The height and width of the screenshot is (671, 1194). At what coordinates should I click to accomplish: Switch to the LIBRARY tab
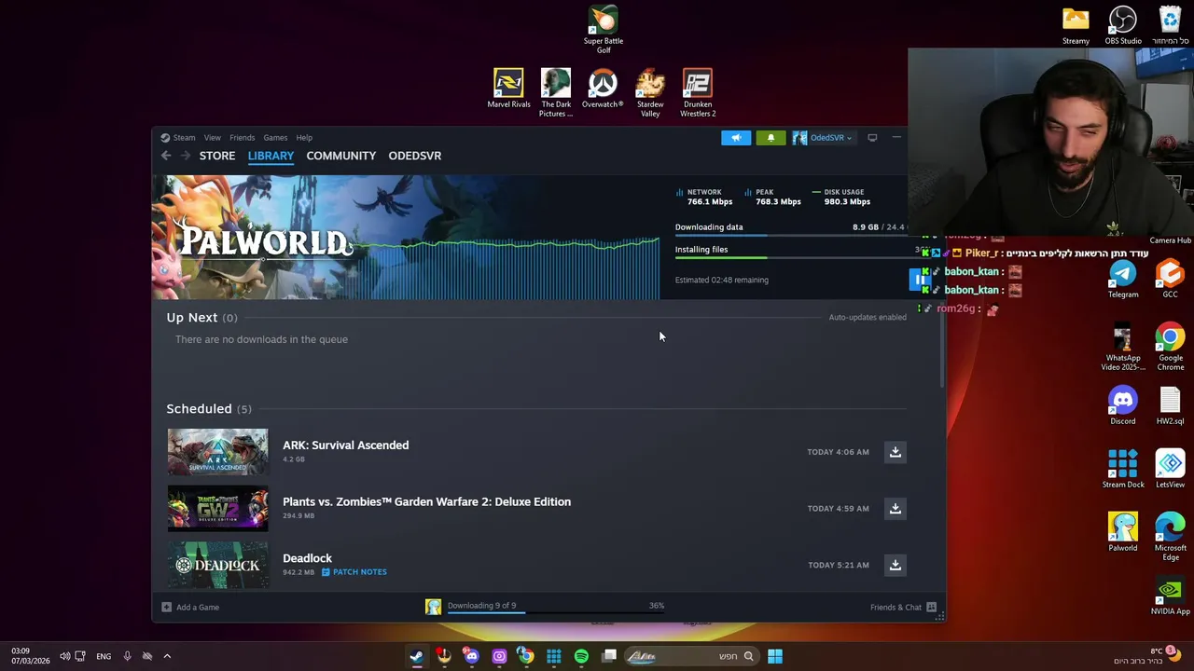(x=271, y=156)
